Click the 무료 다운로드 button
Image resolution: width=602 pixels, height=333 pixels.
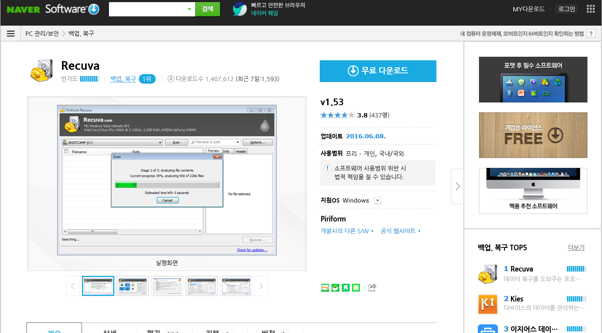[378, 71]
